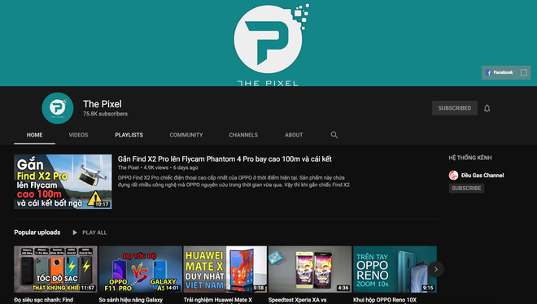Click the Đều Gas Channel avatar icon
The height and width of the screenshot is (304, 537).
[453, 176]
